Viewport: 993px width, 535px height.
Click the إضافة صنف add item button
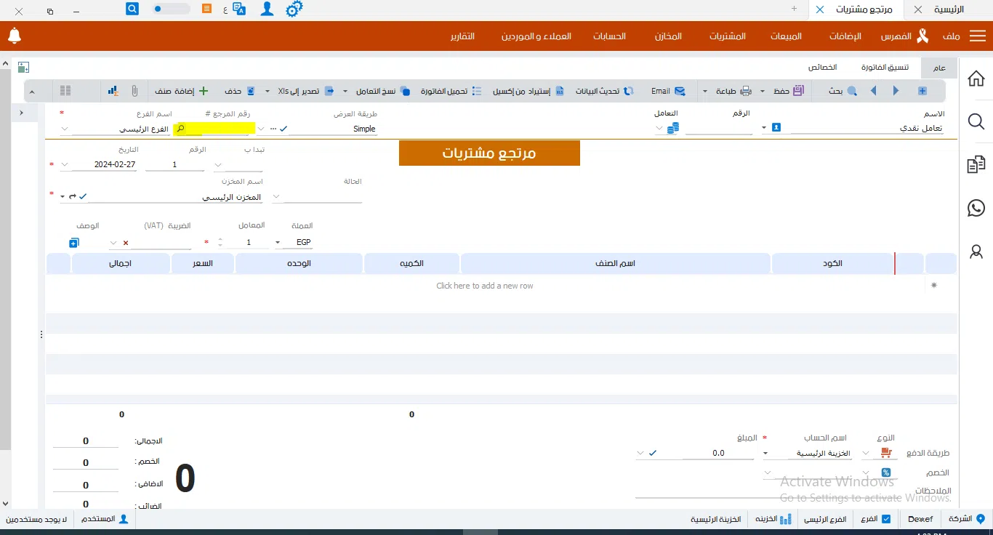(x=181, y=91)
